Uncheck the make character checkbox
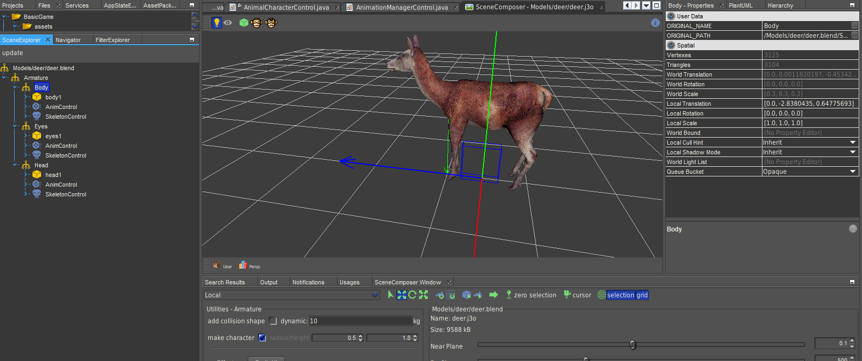The image size is (862, 361). click(262, 338)
